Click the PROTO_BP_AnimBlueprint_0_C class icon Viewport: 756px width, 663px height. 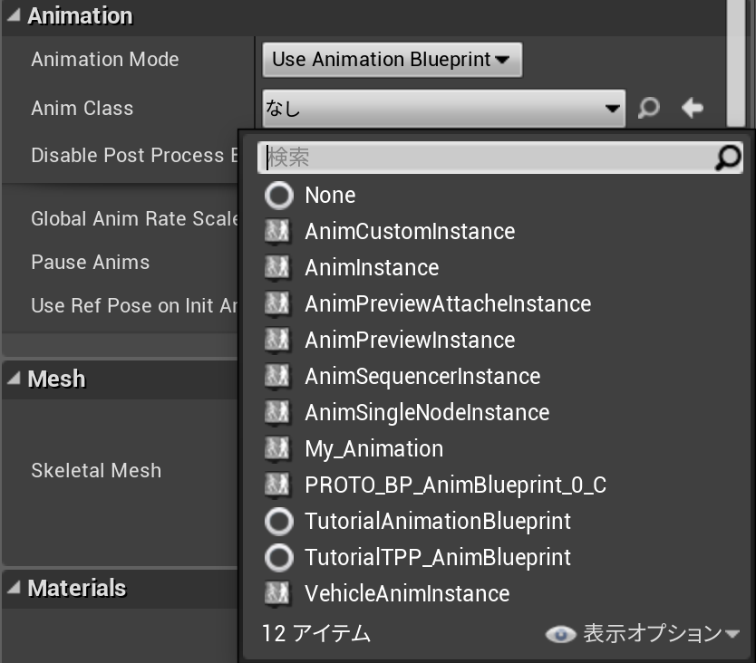[277, 485]
